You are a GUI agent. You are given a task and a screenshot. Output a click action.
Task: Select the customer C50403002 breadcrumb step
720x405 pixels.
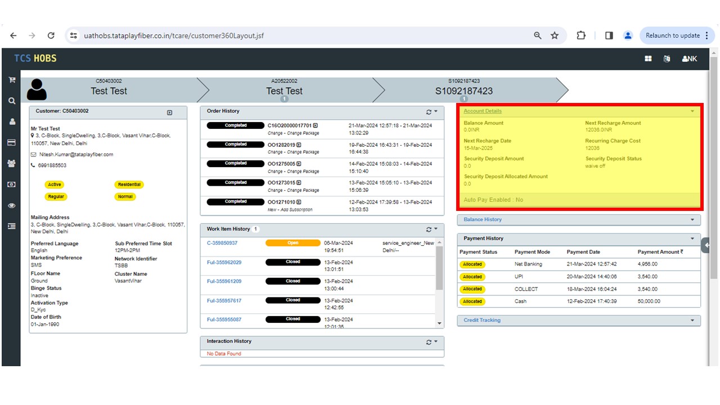(109, 89)
